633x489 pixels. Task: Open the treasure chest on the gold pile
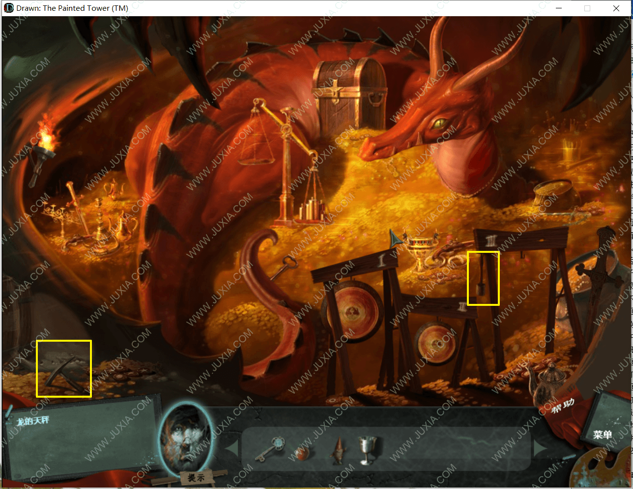350,93
